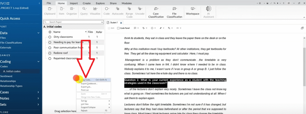Open Sentiment under Coding in sidebar
This screenshot has width=306, height=114.
6,76
